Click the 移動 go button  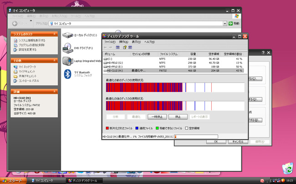234,24
